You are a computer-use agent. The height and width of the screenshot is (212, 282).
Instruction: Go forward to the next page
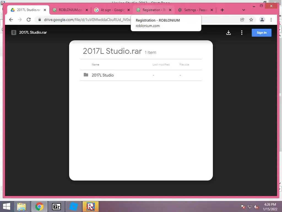tap(20, 20)
